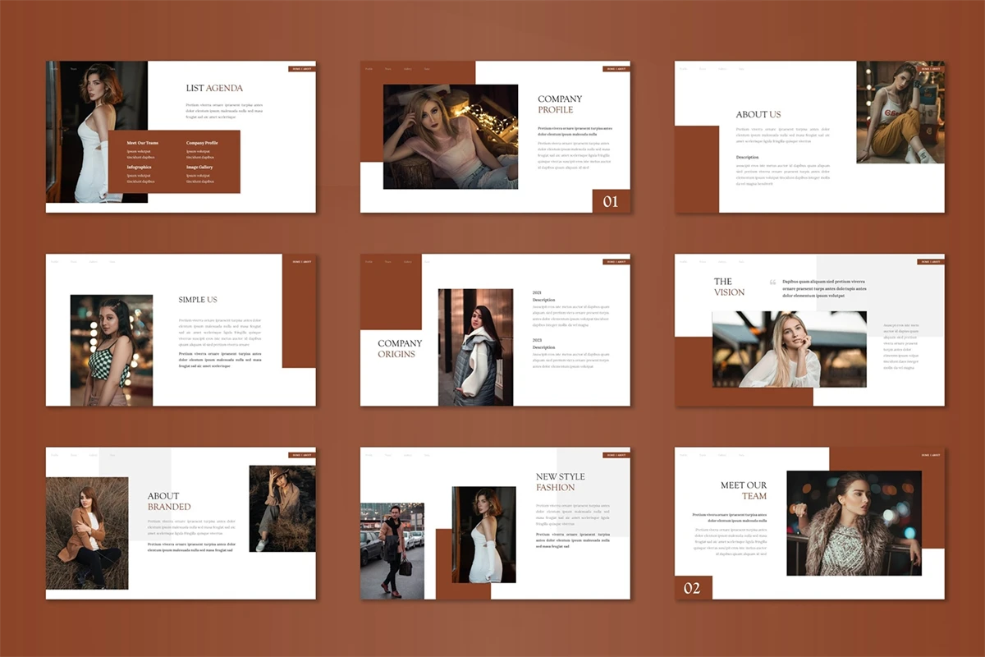This screenshot has width=985, height=657.
Task: Select the Company Profile photo of blonde woman
Action: coord(451,136)
